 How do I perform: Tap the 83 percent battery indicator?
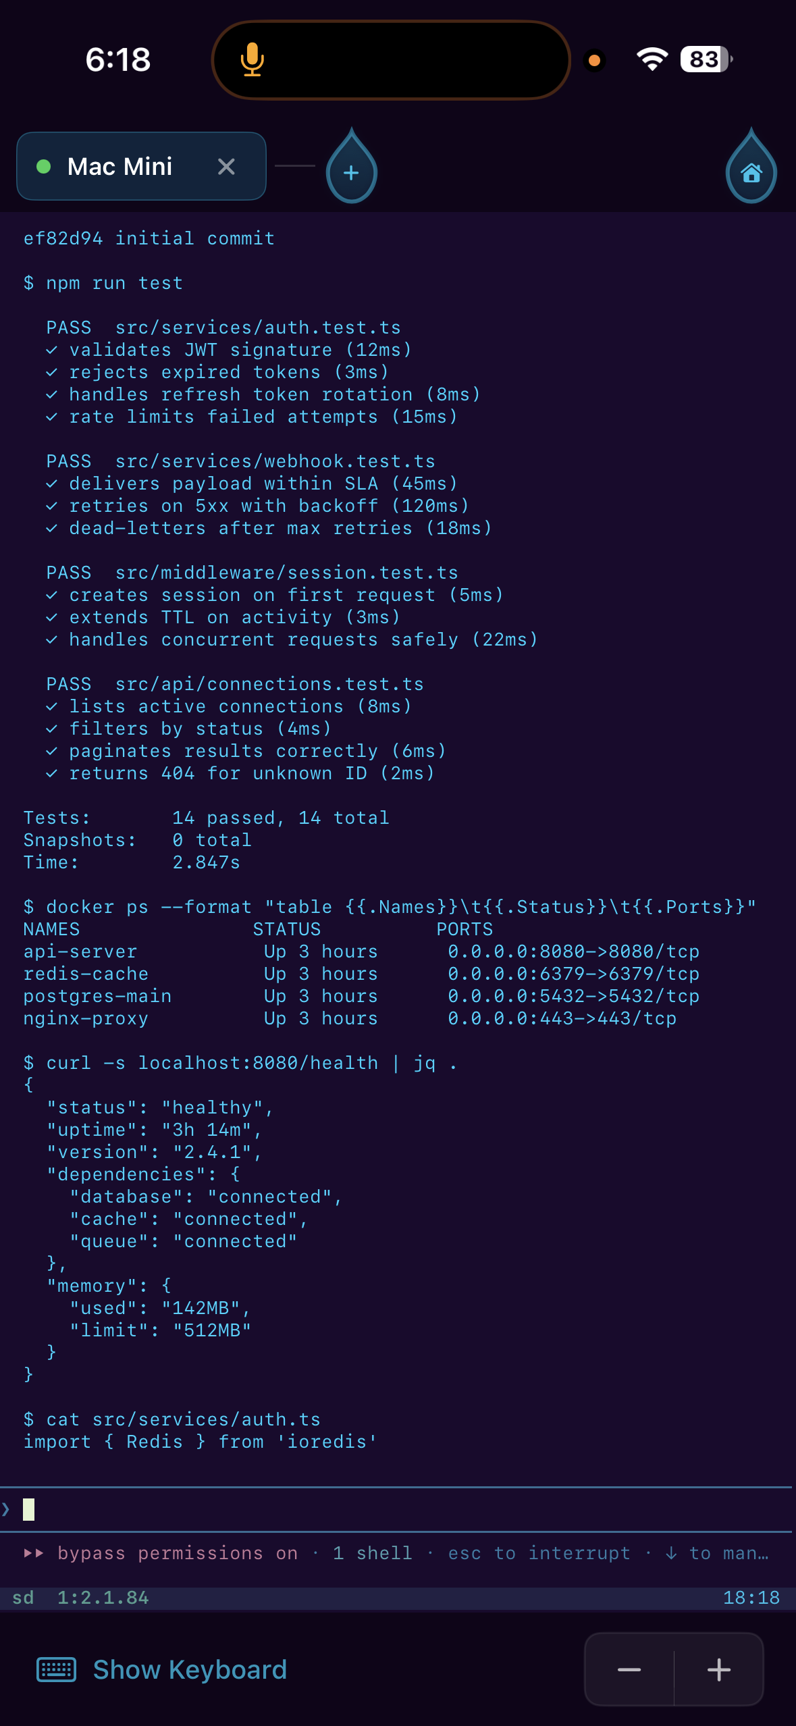pos(702,59)
